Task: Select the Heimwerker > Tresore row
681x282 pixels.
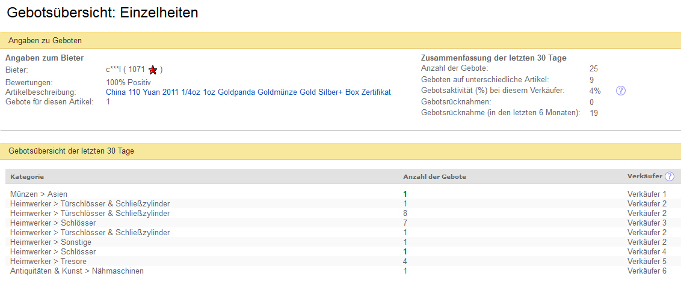Action: pos(48,261)
